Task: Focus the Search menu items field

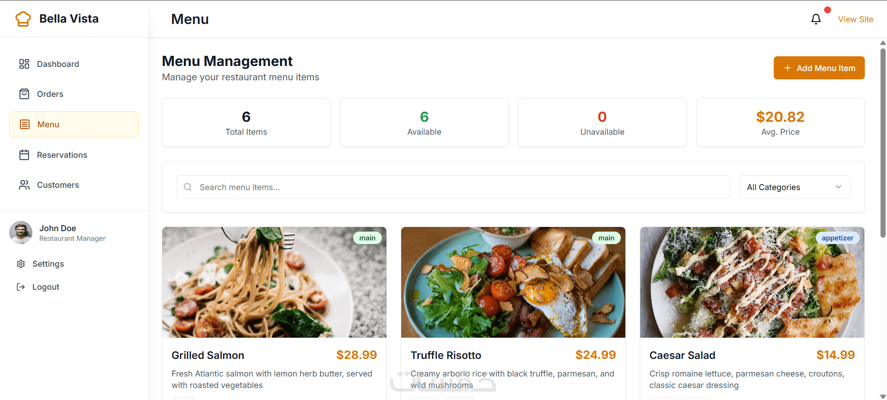Action: point(458,187)
